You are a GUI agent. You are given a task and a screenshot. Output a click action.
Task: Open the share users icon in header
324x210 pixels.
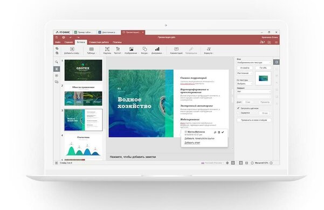(262, 42)
